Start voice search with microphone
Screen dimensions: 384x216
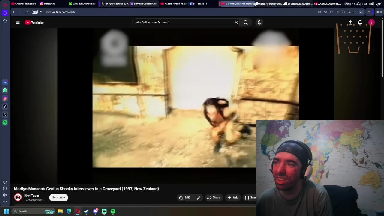[259, 22]
